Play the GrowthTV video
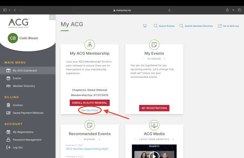244x158 pixels. tap(154, 155)
